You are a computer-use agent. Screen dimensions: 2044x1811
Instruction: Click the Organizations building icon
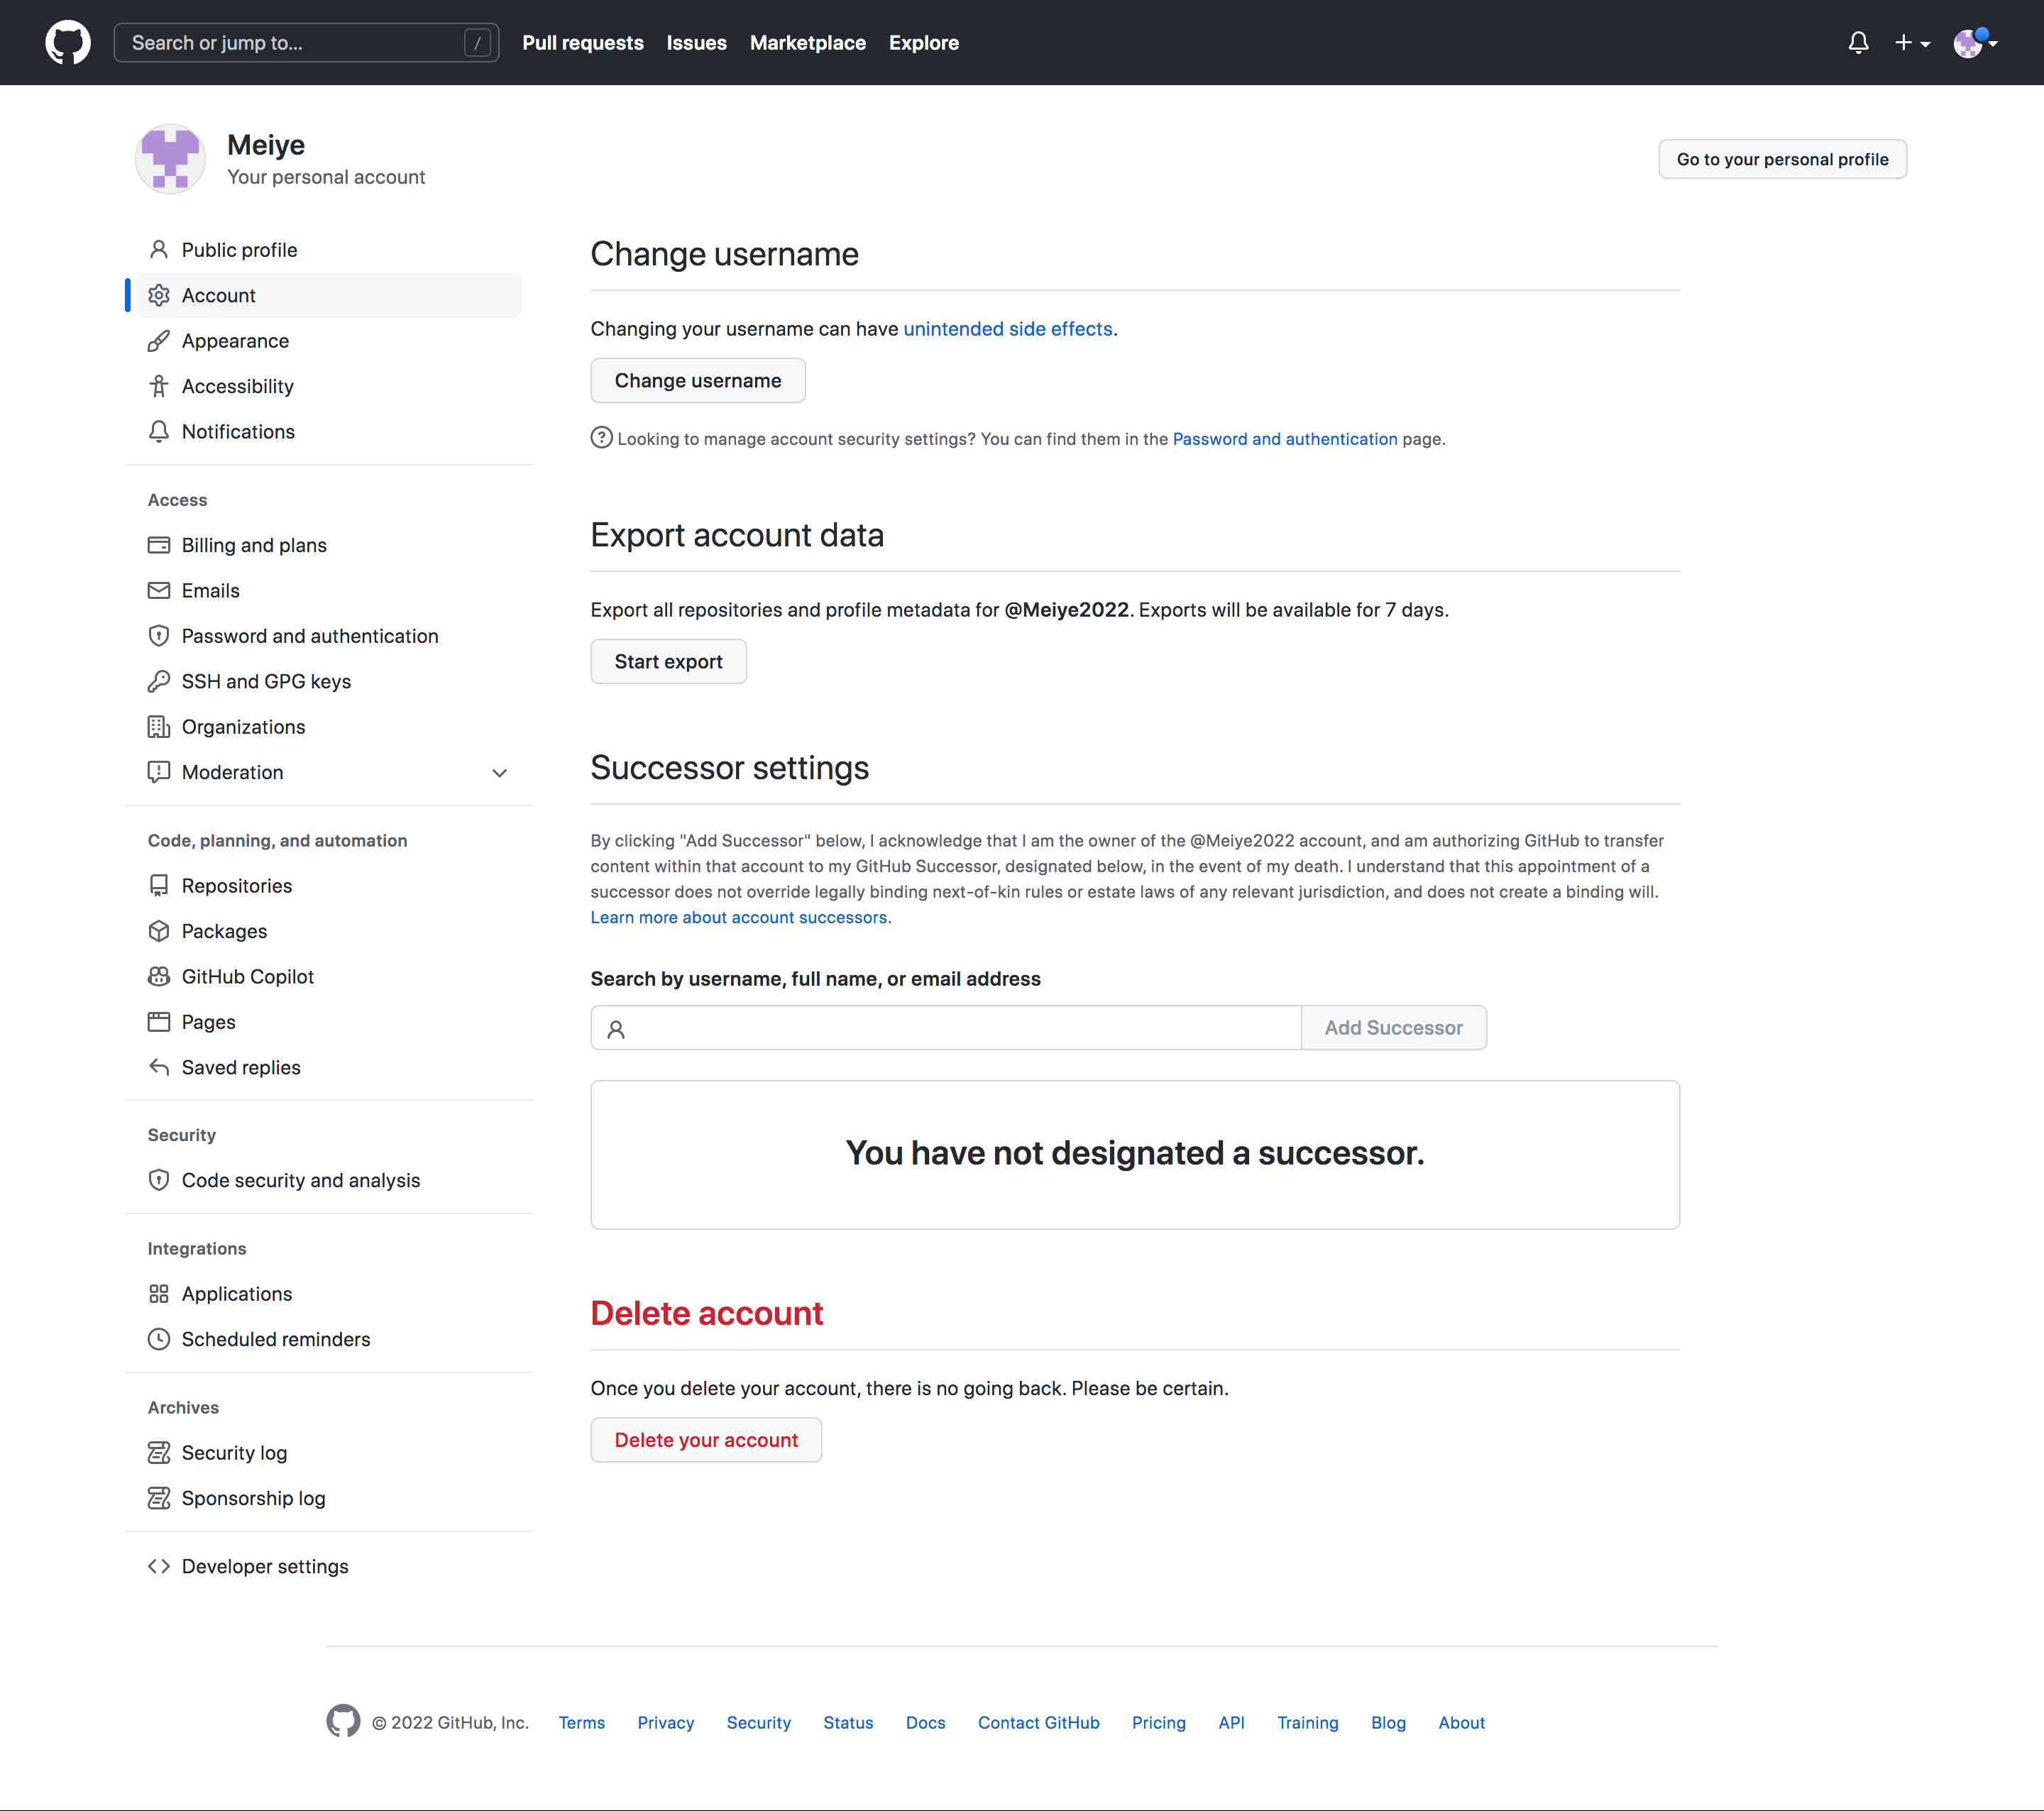pos(159,727)
